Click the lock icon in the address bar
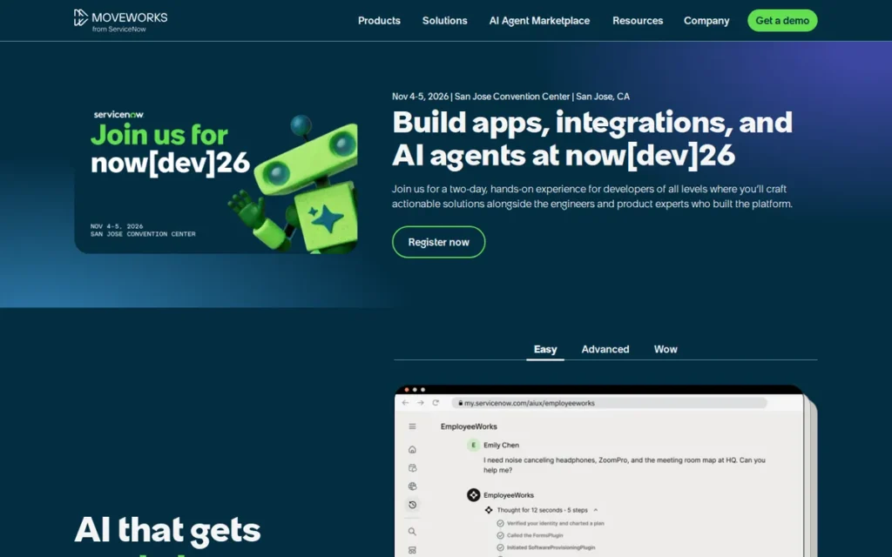Screen dimensions: 892x557 pyautogui.click(x=460, y=403)
